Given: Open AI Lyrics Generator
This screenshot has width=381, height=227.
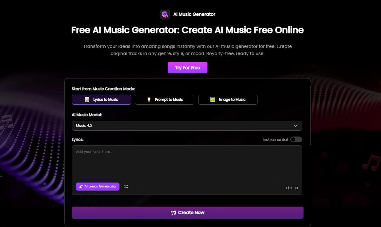Looking at the screenshot, I should pos(98,187).
